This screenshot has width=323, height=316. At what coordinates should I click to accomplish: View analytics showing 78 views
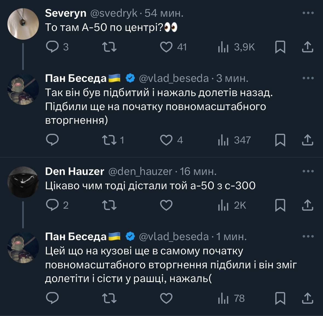(x=231, y=298)
